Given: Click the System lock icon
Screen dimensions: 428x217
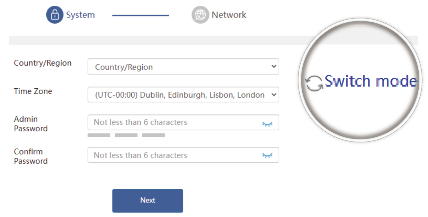Looking at the screenshot, I should pyautogui.click(x=55, y=15).
